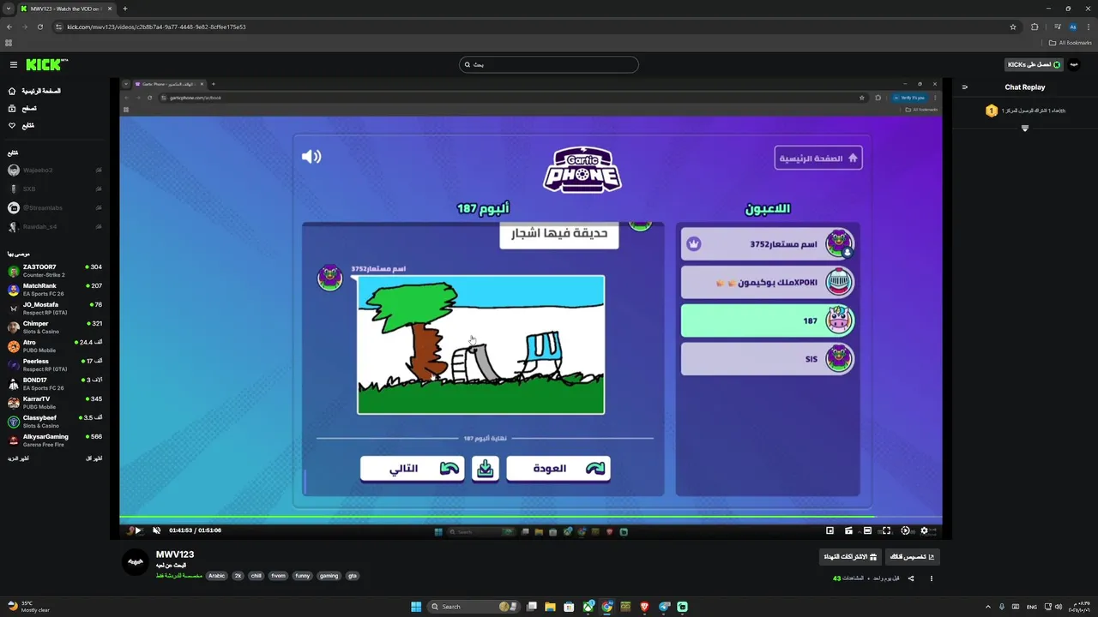Open recommended channel Chimper
The height and width of the screenshot is (617, 1098).
tap(55, 327)
